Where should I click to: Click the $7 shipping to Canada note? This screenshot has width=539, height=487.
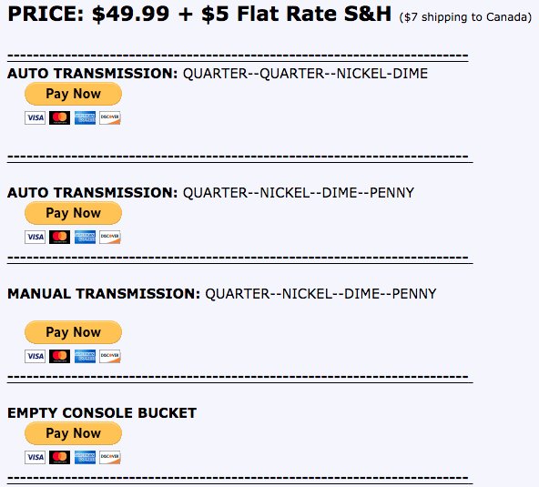tap(465, 17)
